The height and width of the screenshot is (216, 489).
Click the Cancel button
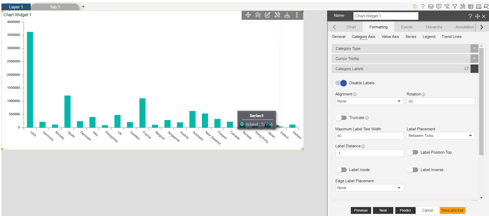coord(428,211)
